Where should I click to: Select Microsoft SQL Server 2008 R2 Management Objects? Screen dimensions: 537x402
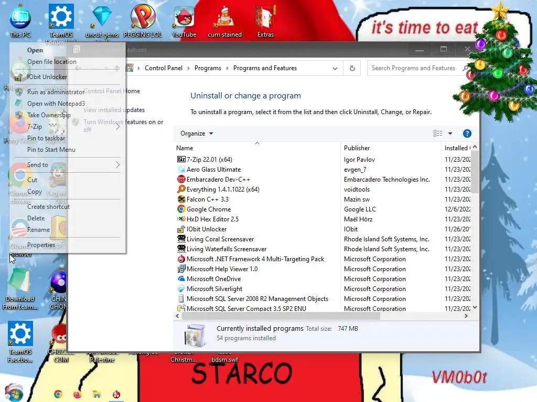[257, 298]
